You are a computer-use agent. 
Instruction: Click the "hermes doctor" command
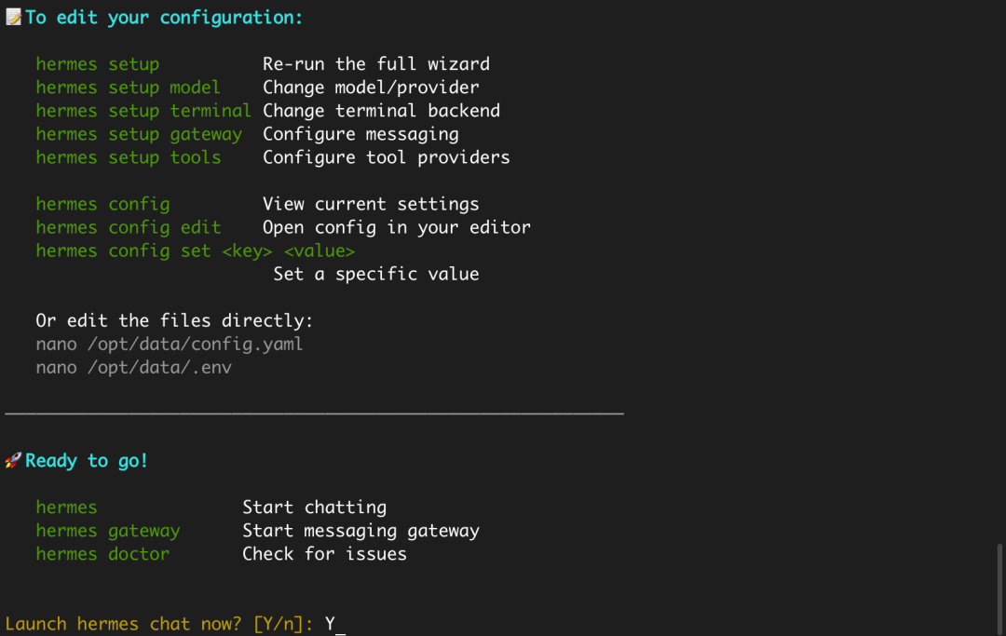pos(102,554)
